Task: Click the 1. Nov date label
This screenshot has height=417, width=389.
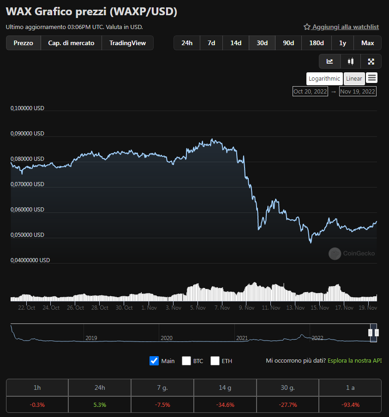Action: pyautogui.click(x=149, y=308)
